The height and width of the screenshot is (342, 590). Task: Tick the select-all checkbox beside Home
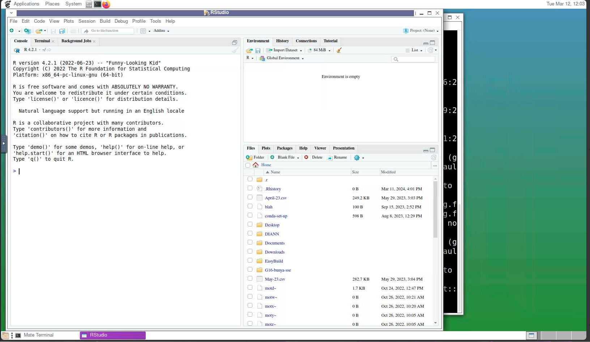point(248,165)
